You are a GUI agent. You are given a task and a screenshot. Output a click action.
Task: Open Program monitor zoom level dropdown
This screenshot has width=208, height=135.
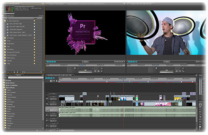pos(167,62)
